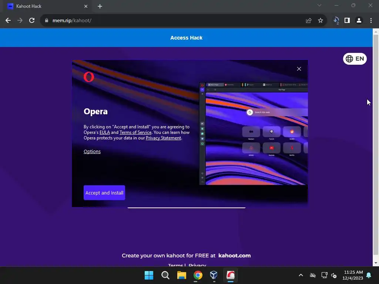Open Chrome three-dot menu
Screen dimensions: 379x284
pyautogui.click(x=371, y=21)
